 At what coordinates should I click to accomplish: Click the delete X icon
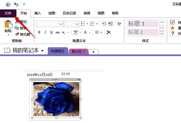(109, 32)
